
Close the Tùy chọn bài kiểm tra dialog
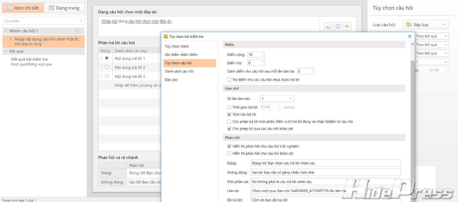tap(410, 37)
